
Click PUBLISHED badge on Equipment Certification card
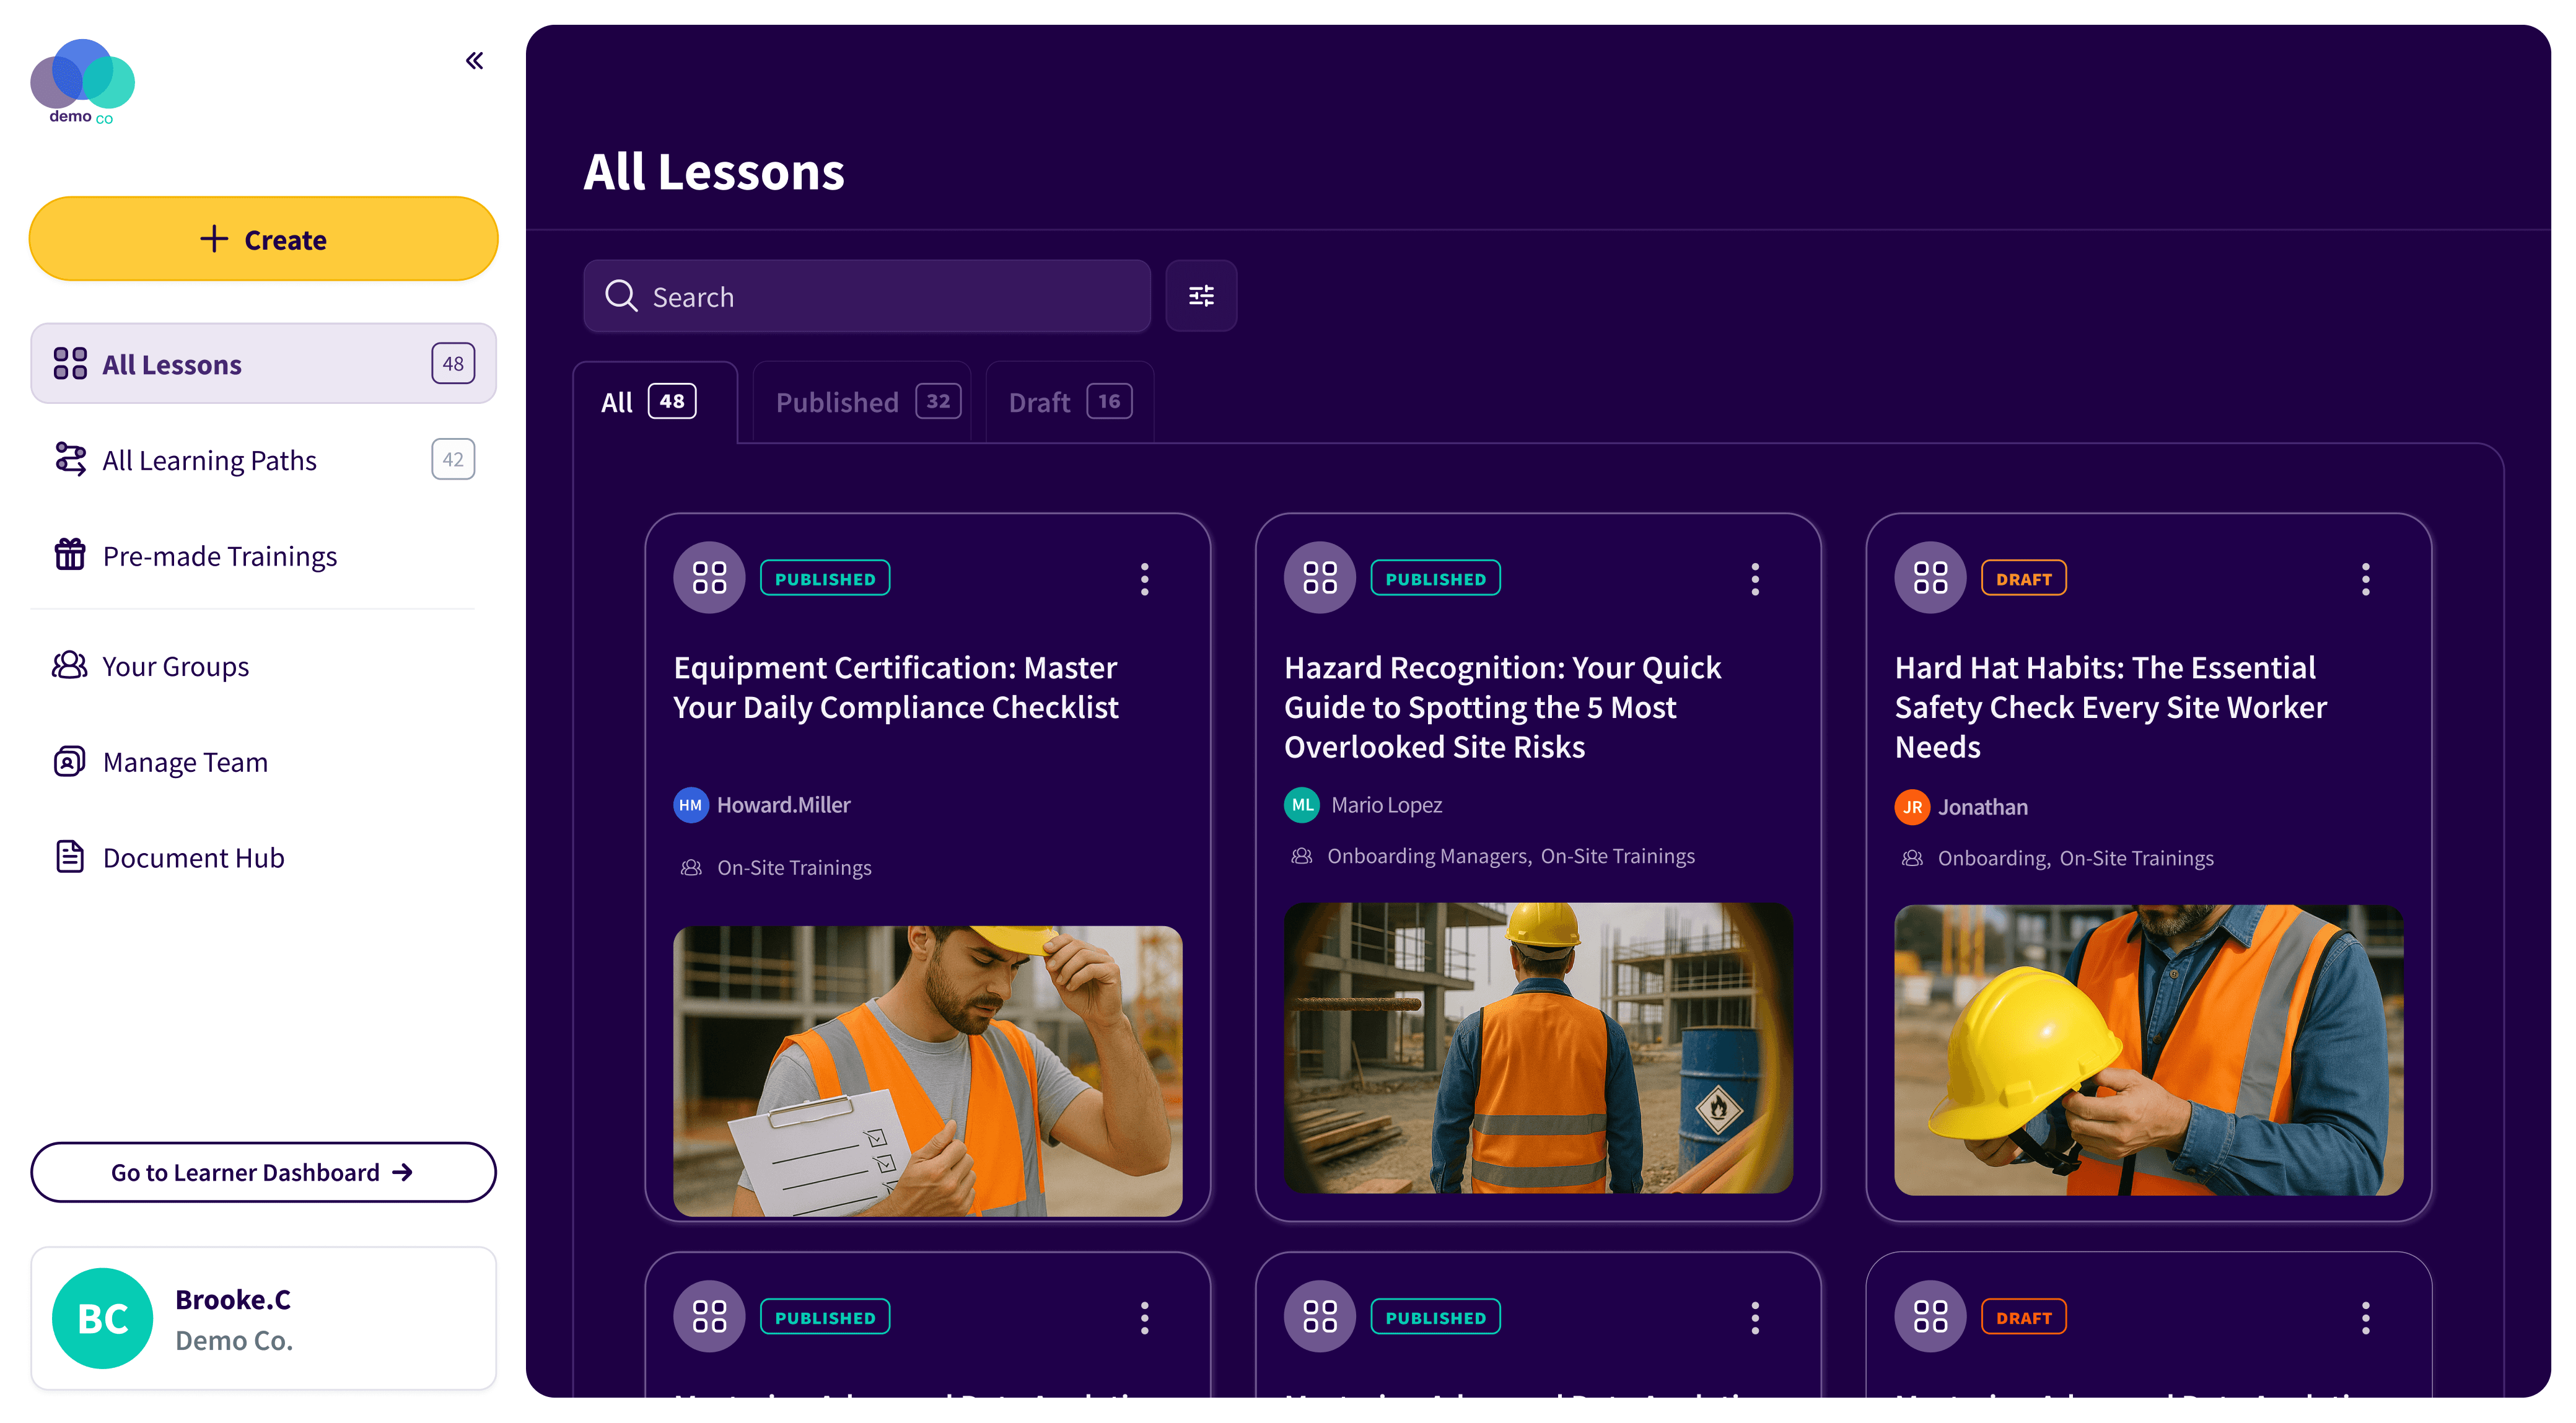point(825,578)
